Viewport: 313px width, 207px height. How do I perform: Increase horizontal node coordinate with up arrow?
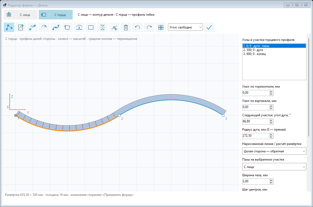point(271,92)
